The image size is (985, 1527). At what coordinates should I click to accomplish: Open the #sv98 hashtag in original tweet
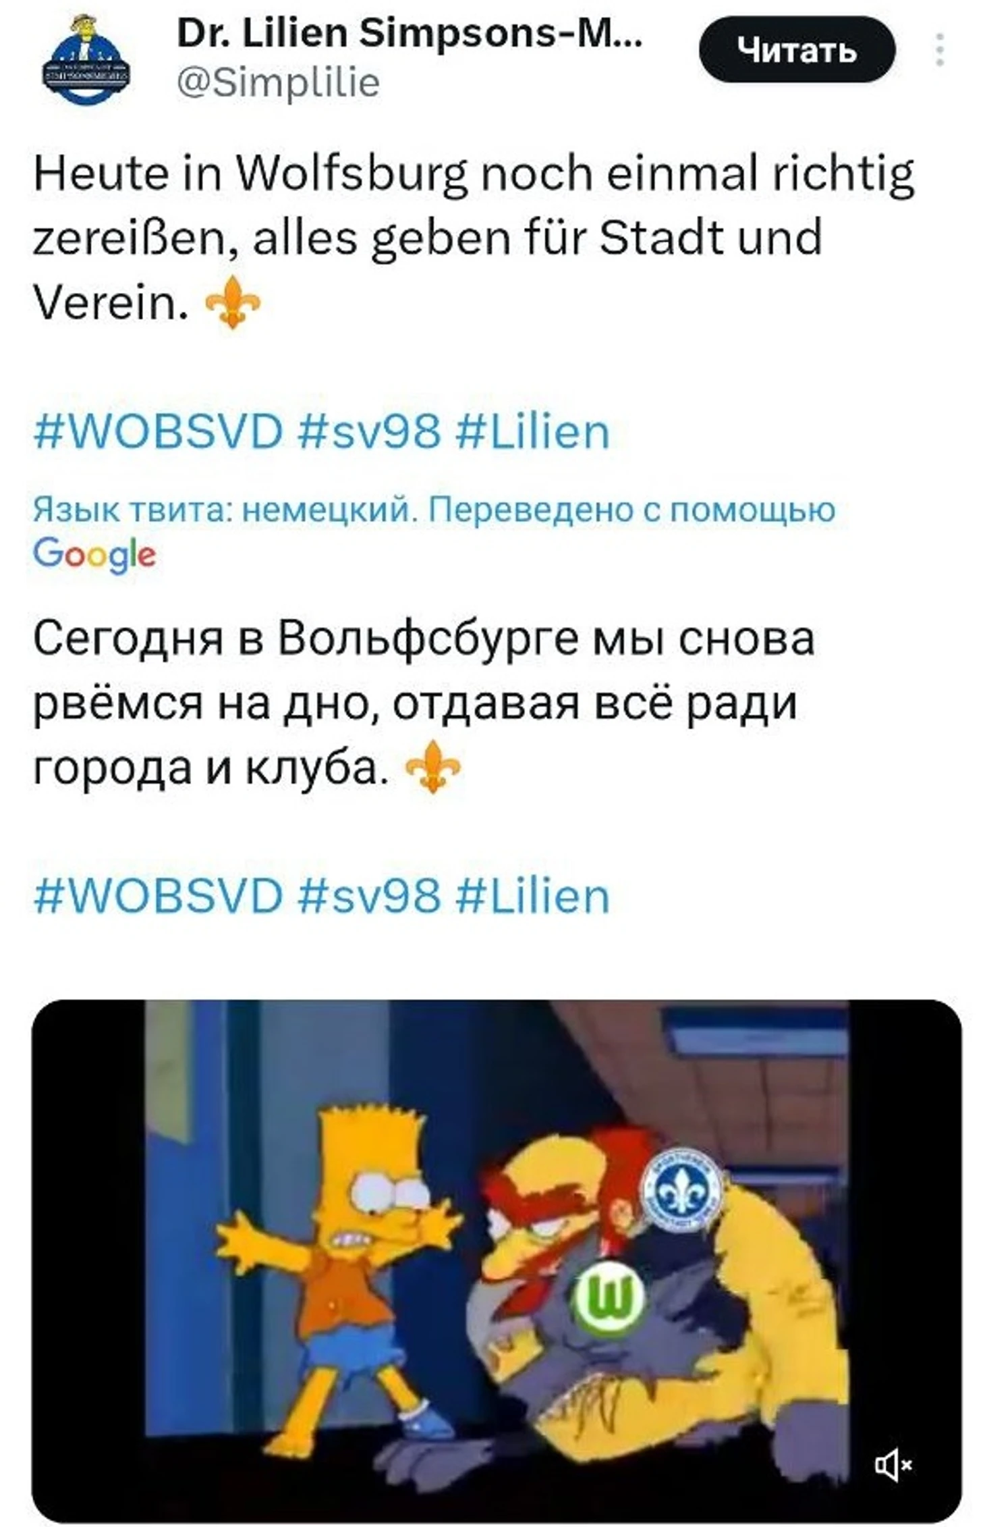[369, 431]
